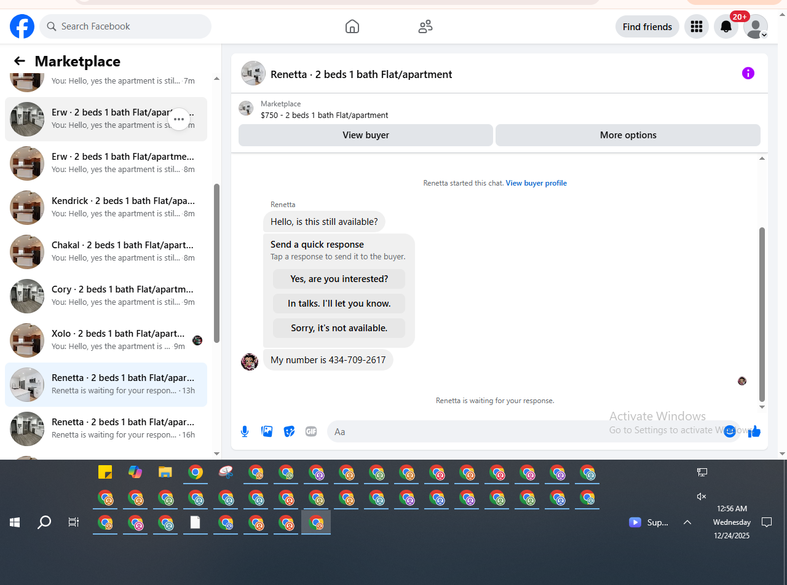Viewport: 787px width, 585px height.
Task: Open the sticker picker icon
Action: pyautogui.click(x=289, y=431)
